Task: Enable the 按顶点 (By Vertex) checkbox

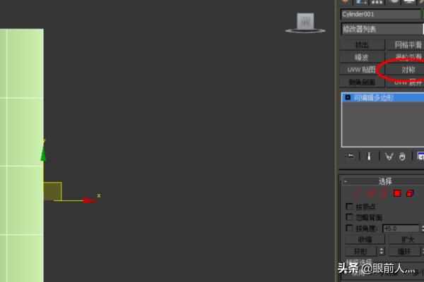Action: point(349,207)
